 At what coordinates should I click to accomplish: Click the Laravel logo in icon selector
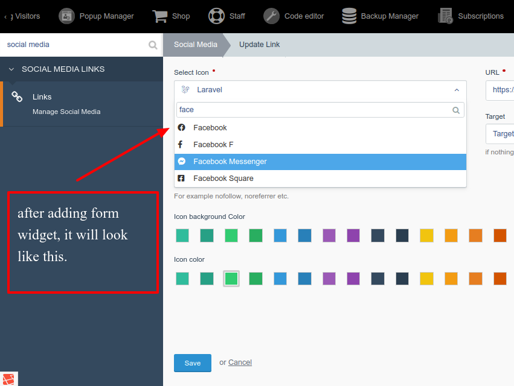click(185, 89)
